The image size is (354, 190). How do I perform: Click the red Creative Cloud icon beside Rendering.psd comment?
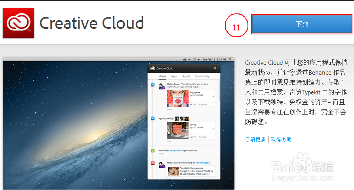click(x=152, y=163)
